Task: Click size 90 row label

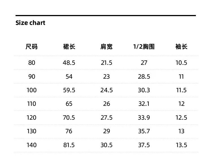Action: pyautogui.click(x=32, y=77)
